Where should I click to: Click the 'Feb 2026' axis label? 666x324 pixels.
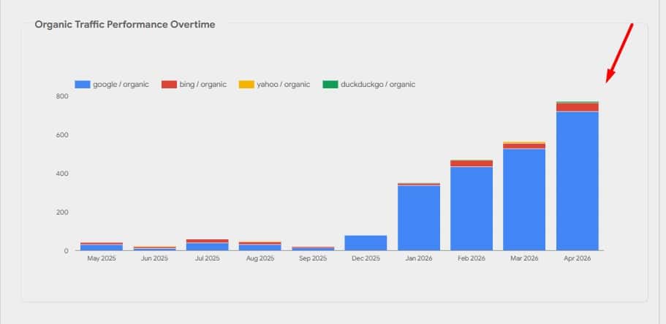(x=472, y=258)
